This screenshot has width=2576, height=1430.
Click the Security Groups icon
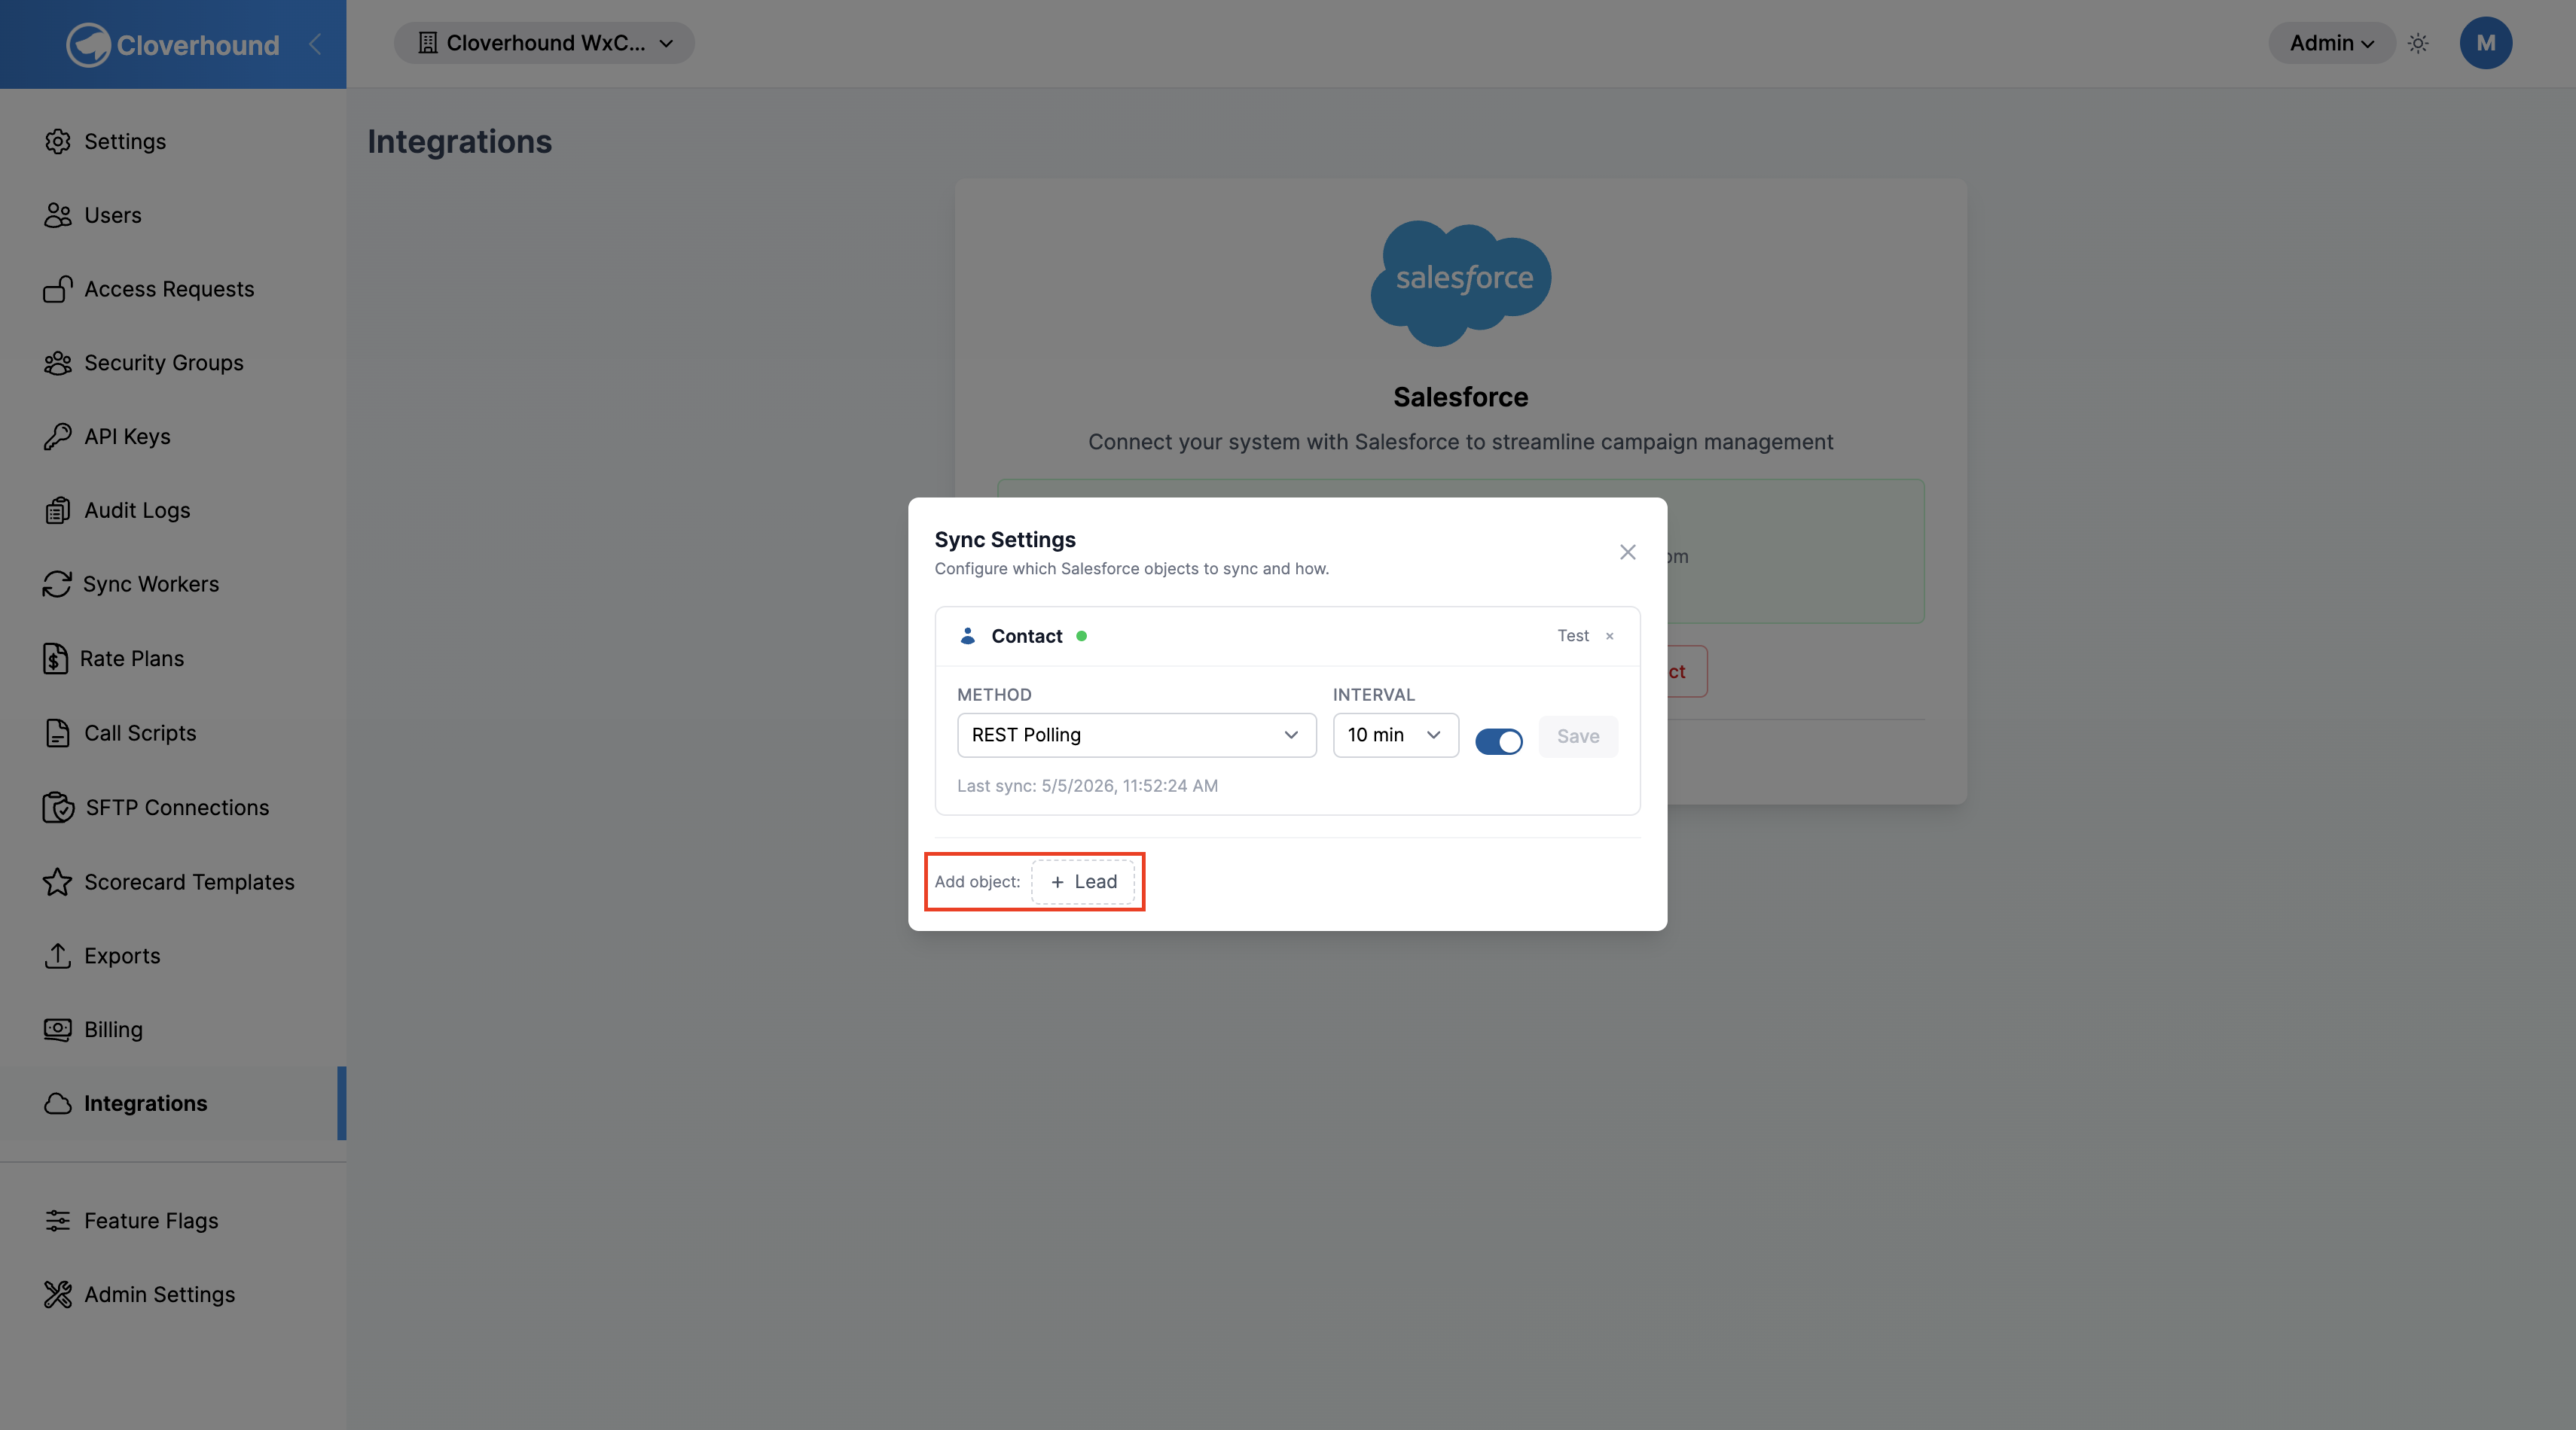[58, 363]
